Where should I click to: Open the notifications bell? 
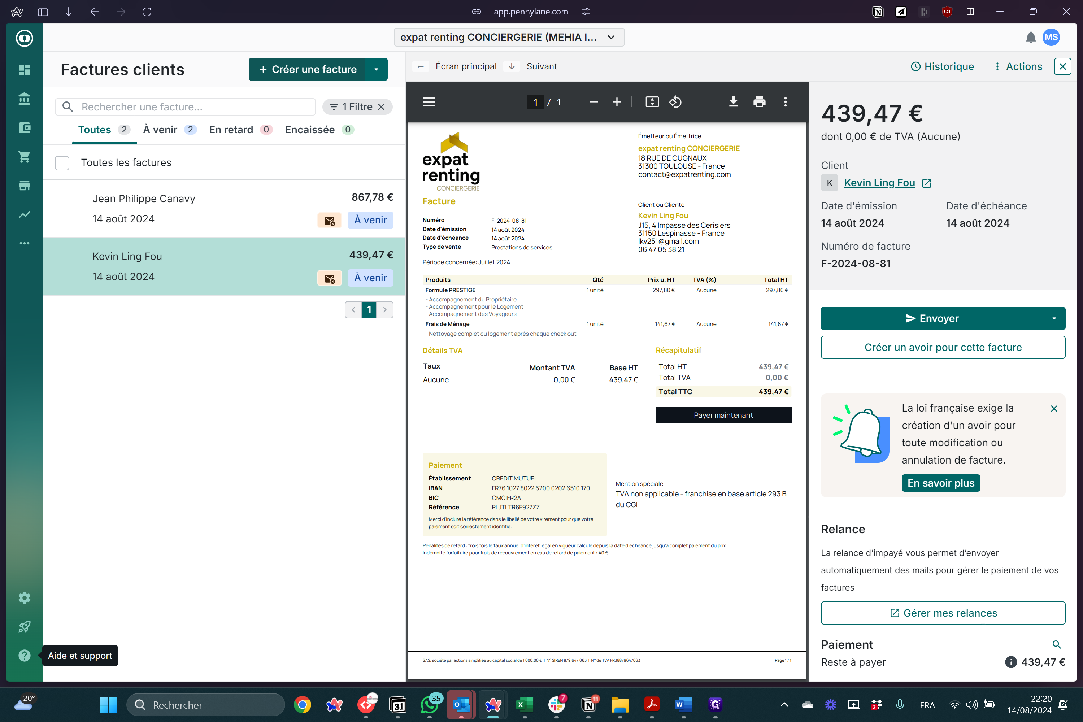pyautogui.click(x=1031, y=37)
